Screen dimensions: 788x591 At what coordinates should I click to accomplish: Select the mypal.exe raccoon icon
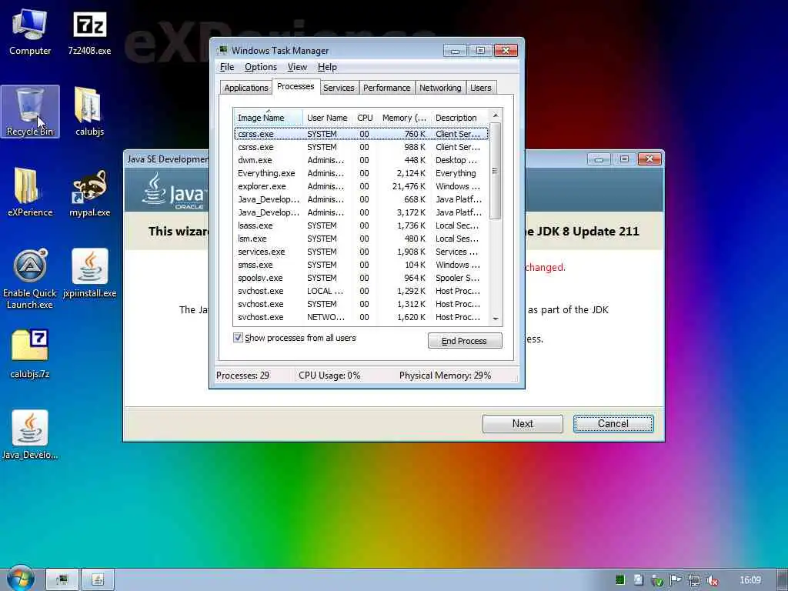pos(89,192)
